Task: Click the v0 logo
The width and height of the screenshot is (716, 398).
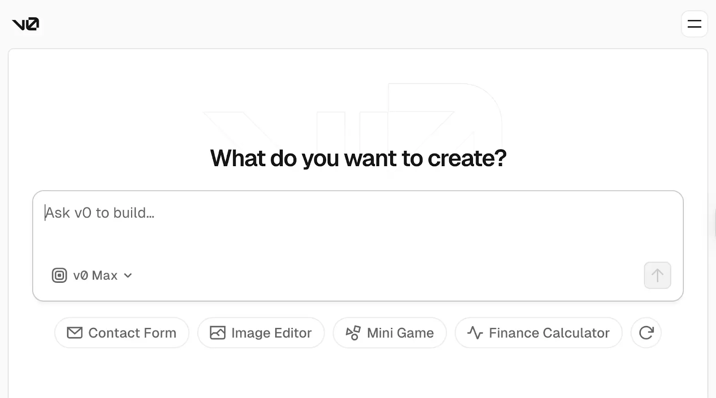Action: pyautogui.click(x=26, y=24)
